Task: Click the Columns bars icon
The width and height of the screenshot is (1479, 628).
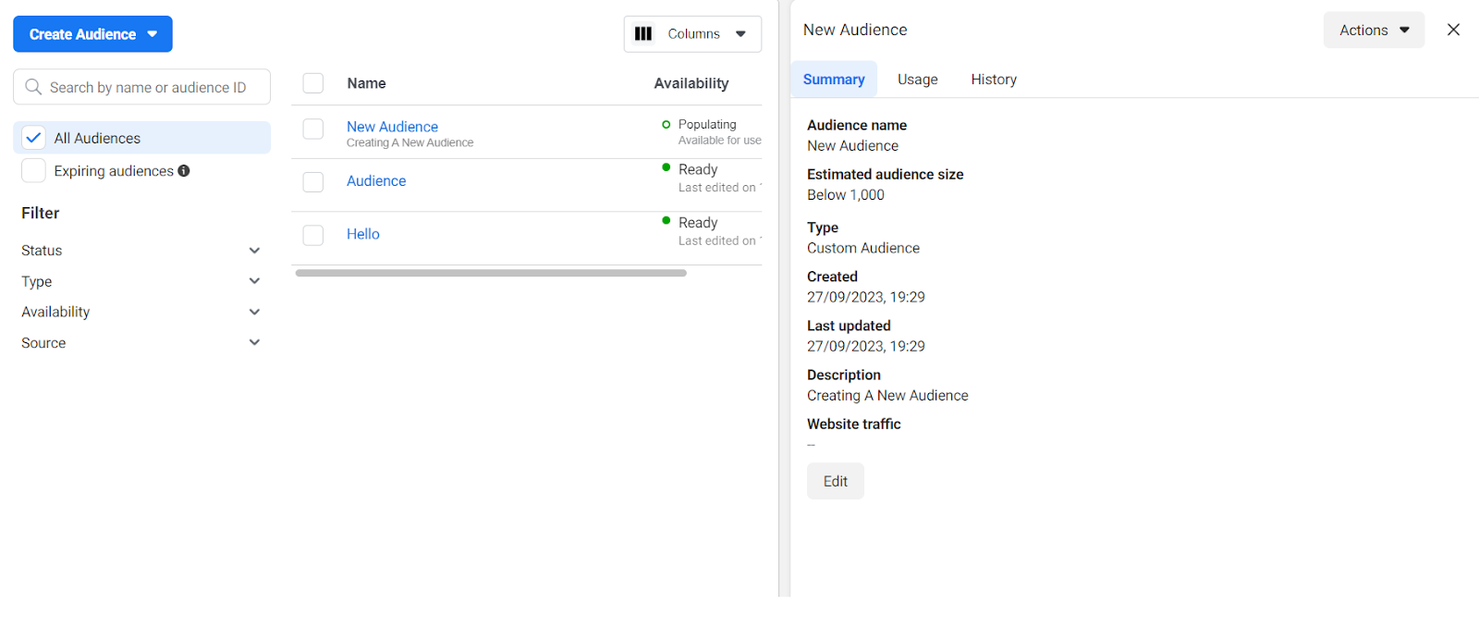Action: click(643, 34)
